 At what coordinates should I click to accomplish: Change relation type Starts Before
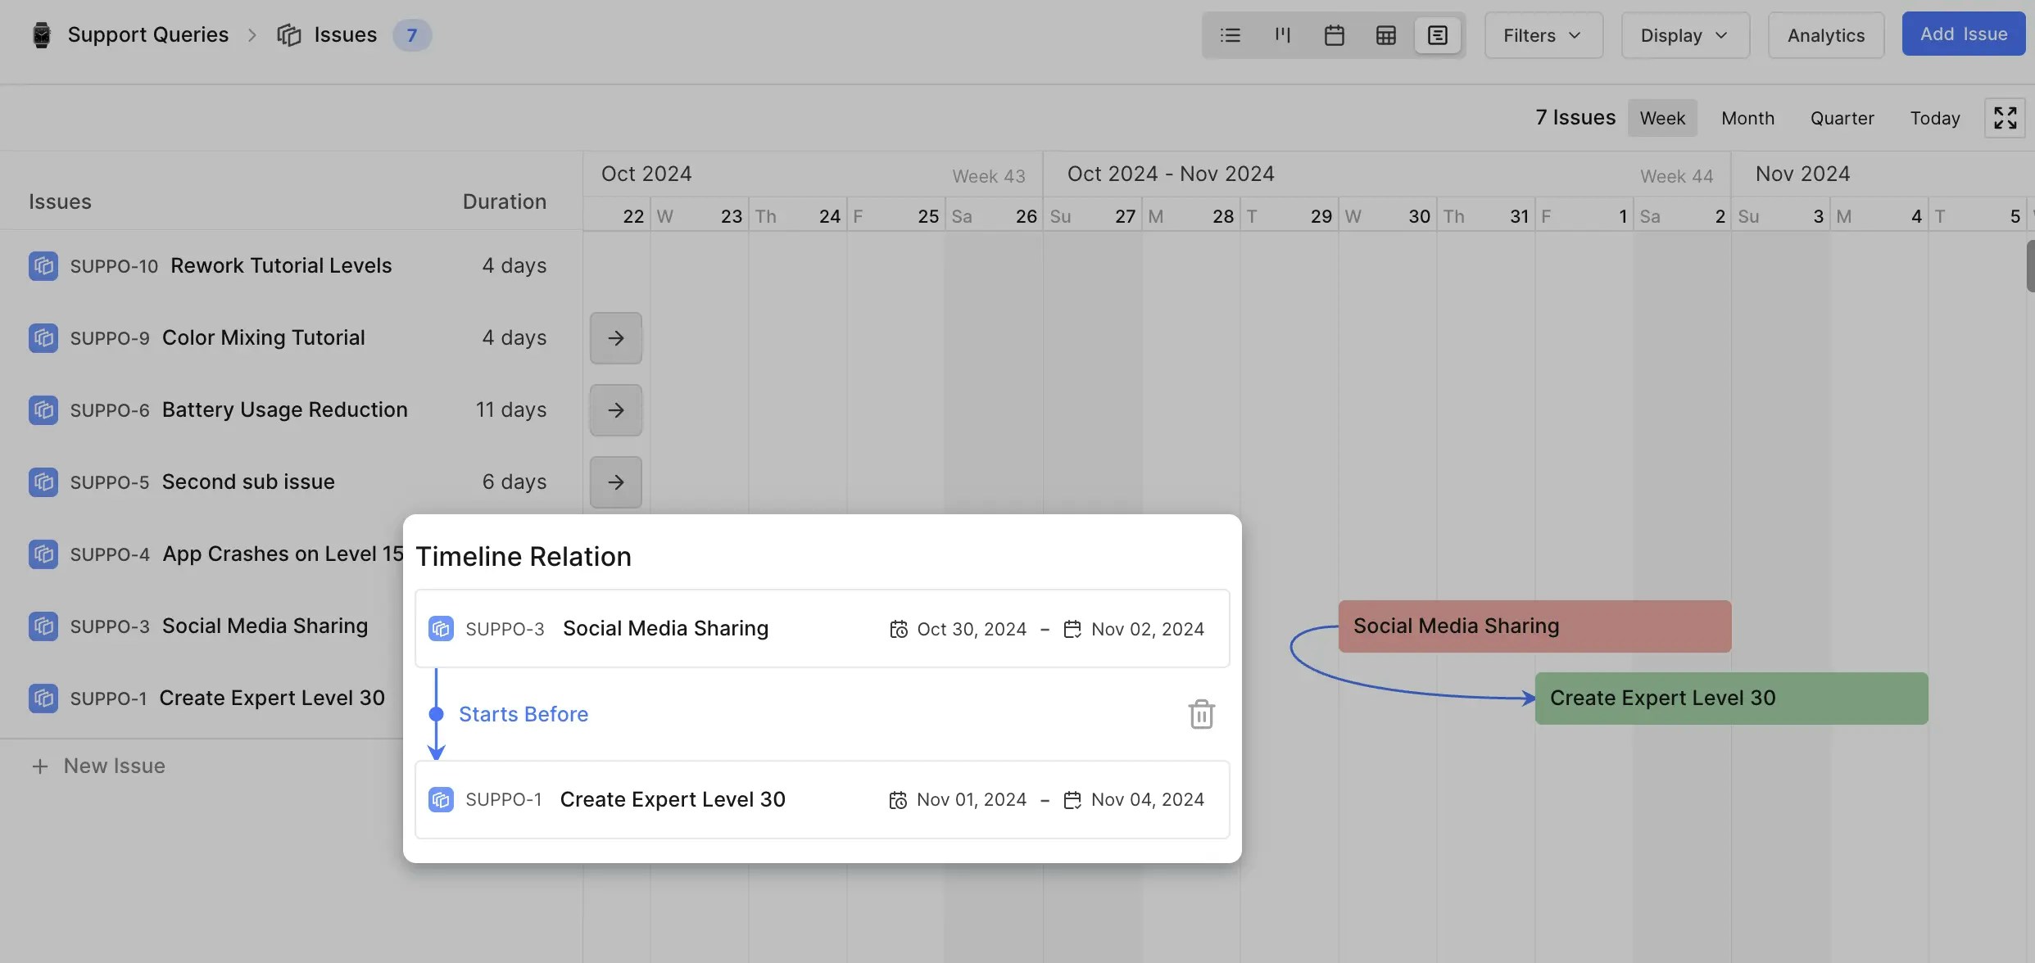tap(523, 714)
